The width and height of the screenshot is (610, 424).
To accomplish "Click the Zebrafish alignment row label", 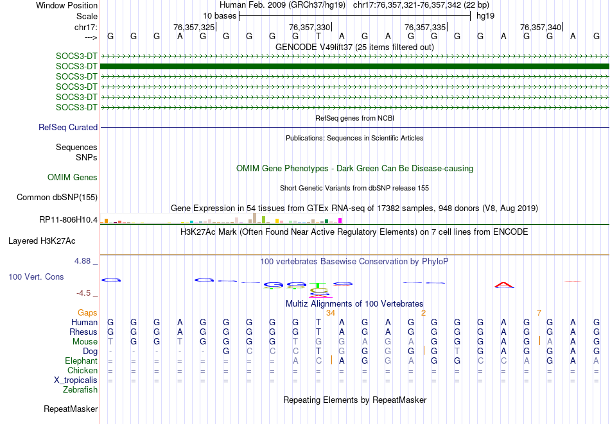I will 80,390.
